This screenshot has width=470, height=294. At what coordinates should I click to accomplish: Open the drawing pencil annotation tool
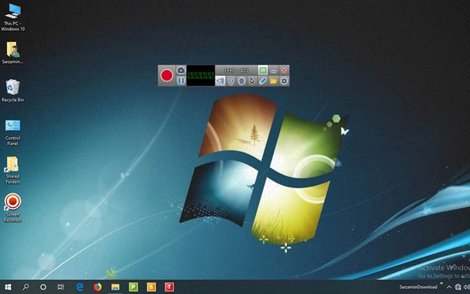pos(263,81)
